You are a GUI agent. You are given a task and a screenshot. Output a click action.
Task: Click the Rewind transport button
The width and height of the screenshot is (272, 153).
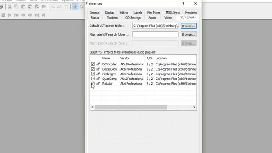23,15
